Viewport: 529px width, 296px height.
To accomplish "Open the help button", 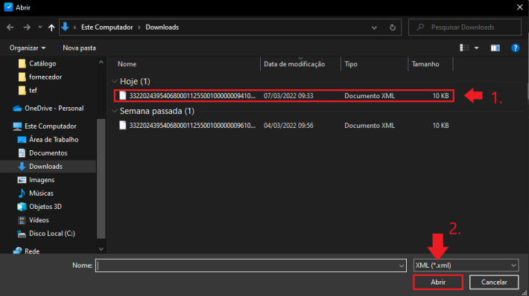I will [x=515, y=48].
